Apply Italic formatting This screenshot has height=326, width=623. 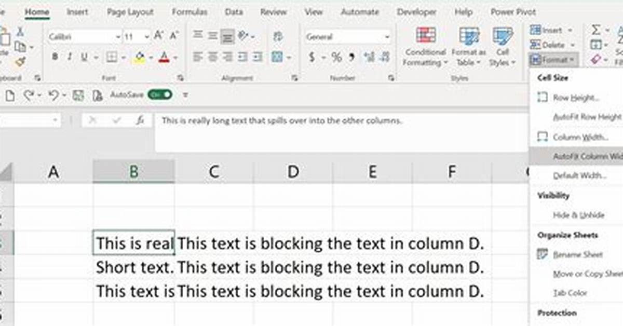click(x=69, y=57)
